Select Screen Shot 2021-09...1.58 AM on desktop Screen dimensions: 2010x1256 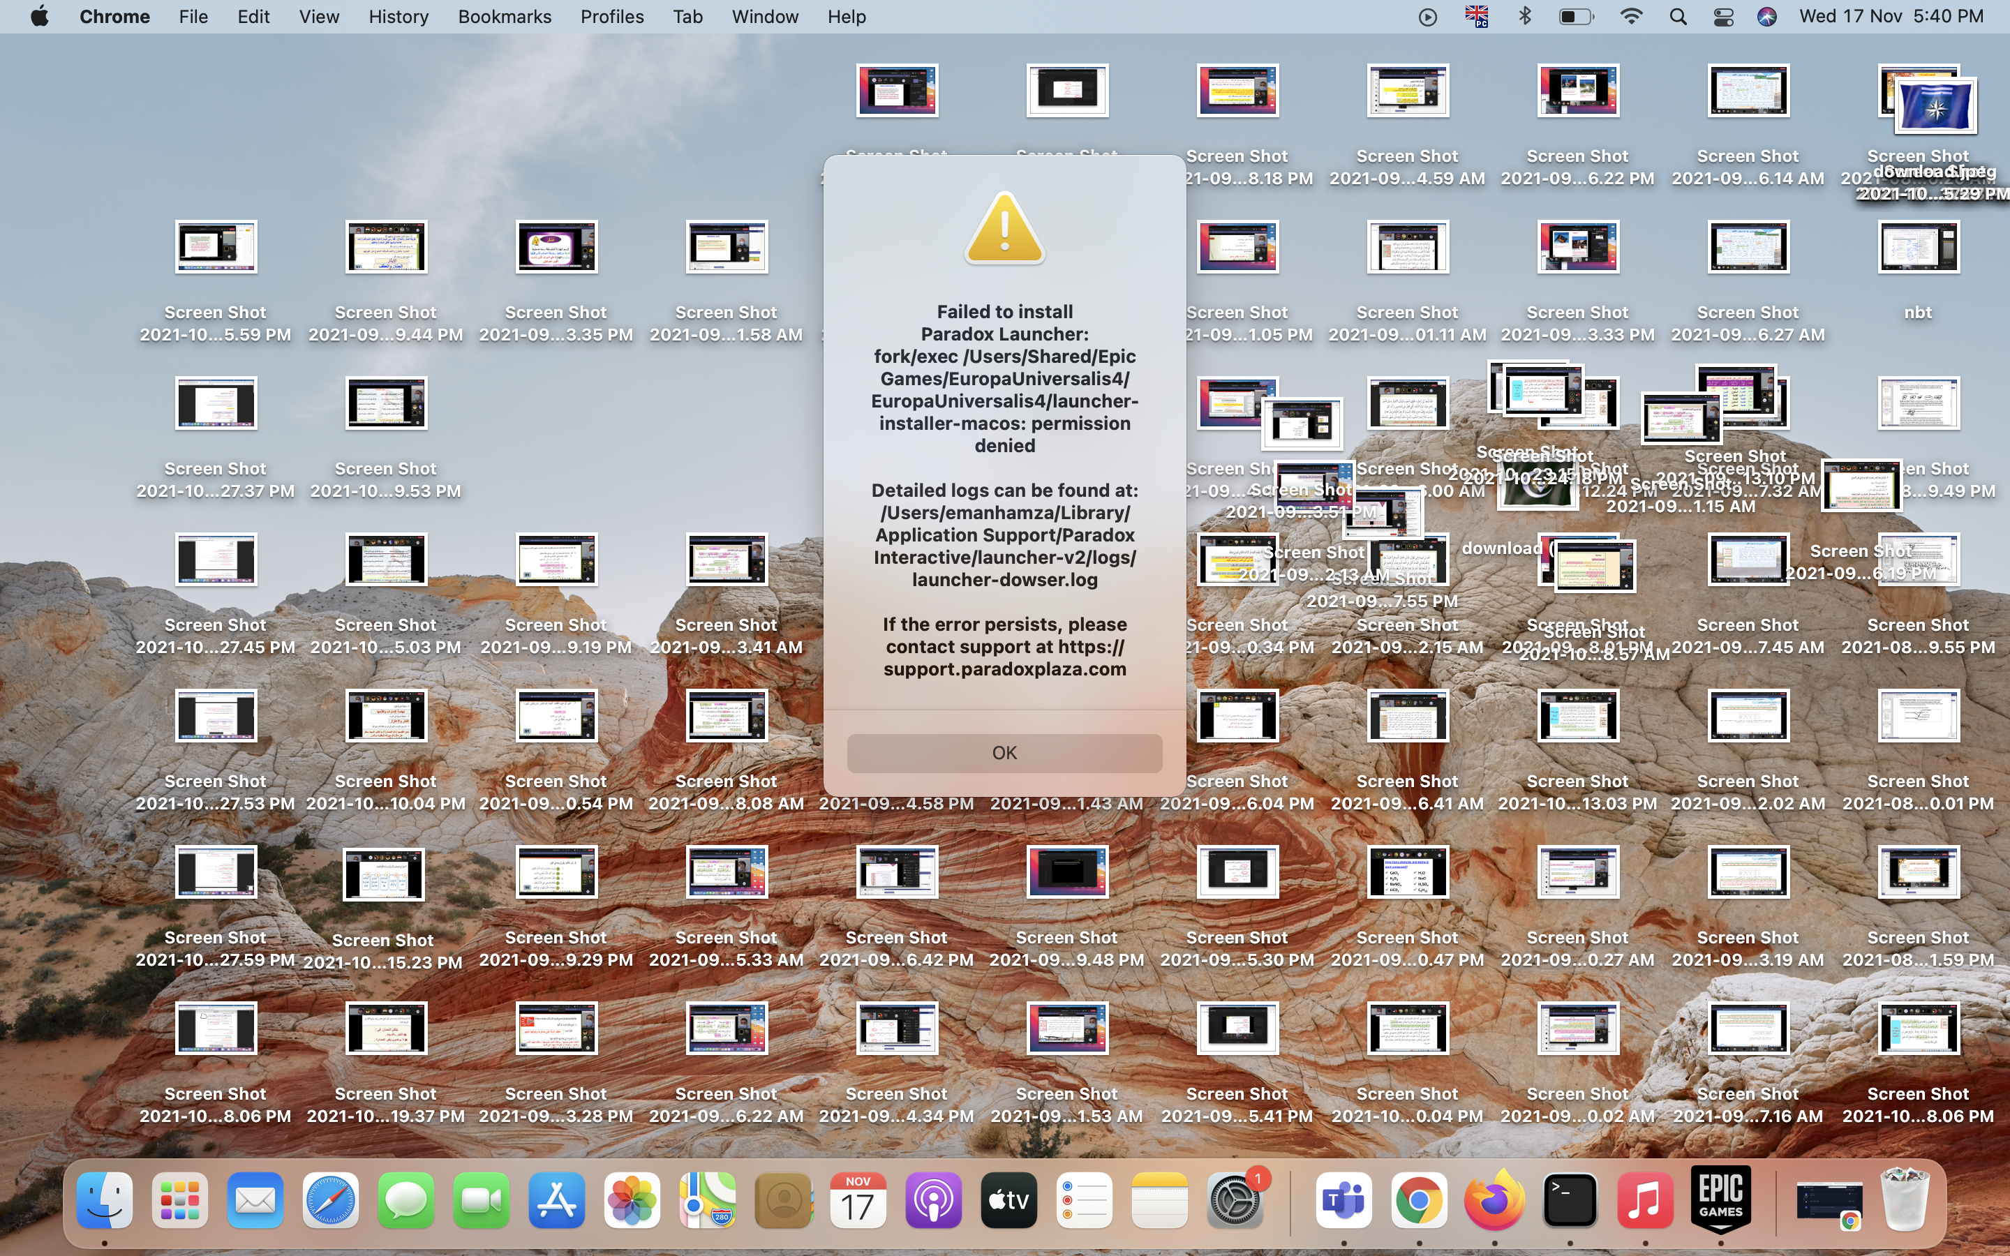[727, 248]
